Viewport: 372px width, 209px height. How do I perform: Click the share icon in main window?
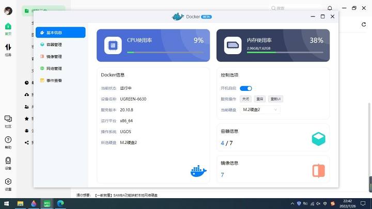[26, 142]
